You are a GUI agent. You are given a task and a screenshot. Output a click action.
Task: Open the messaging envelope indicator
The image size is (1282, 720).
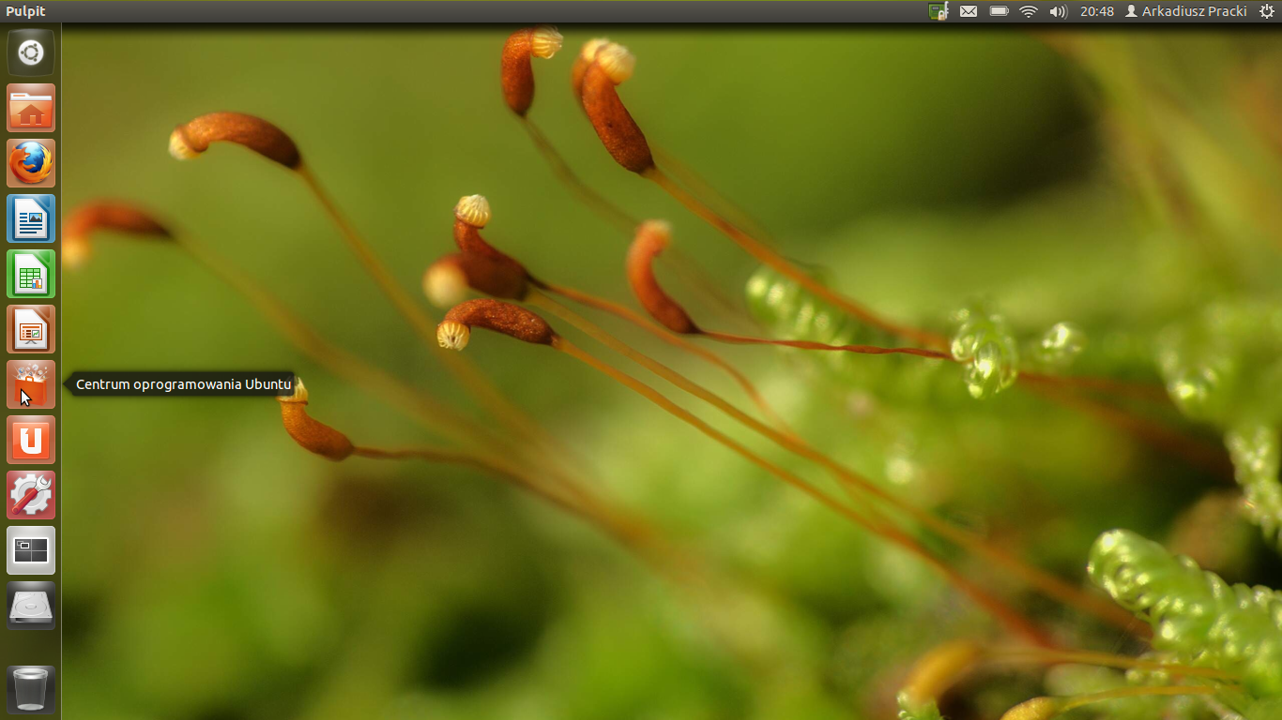pyautogui.click(x=969, y=11)
